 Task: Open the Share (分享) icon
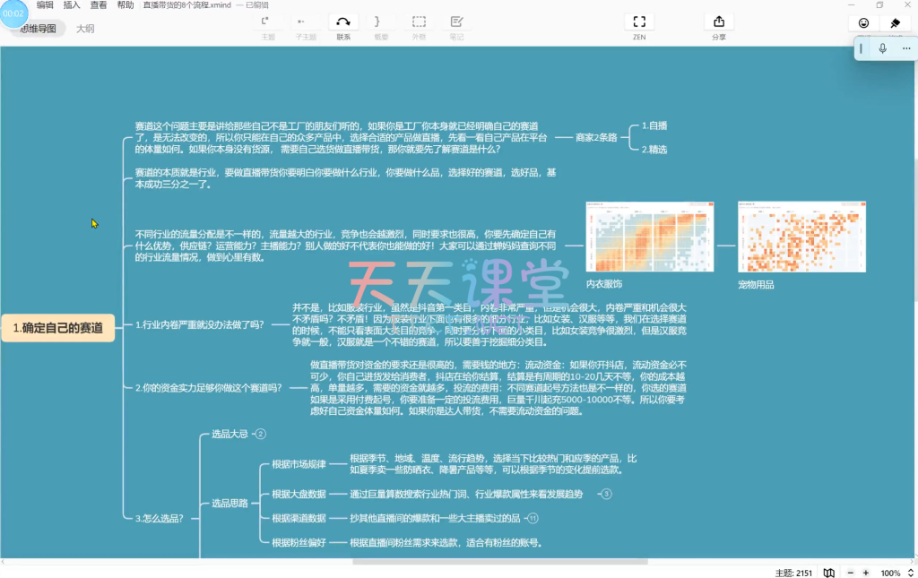[718, 22]
